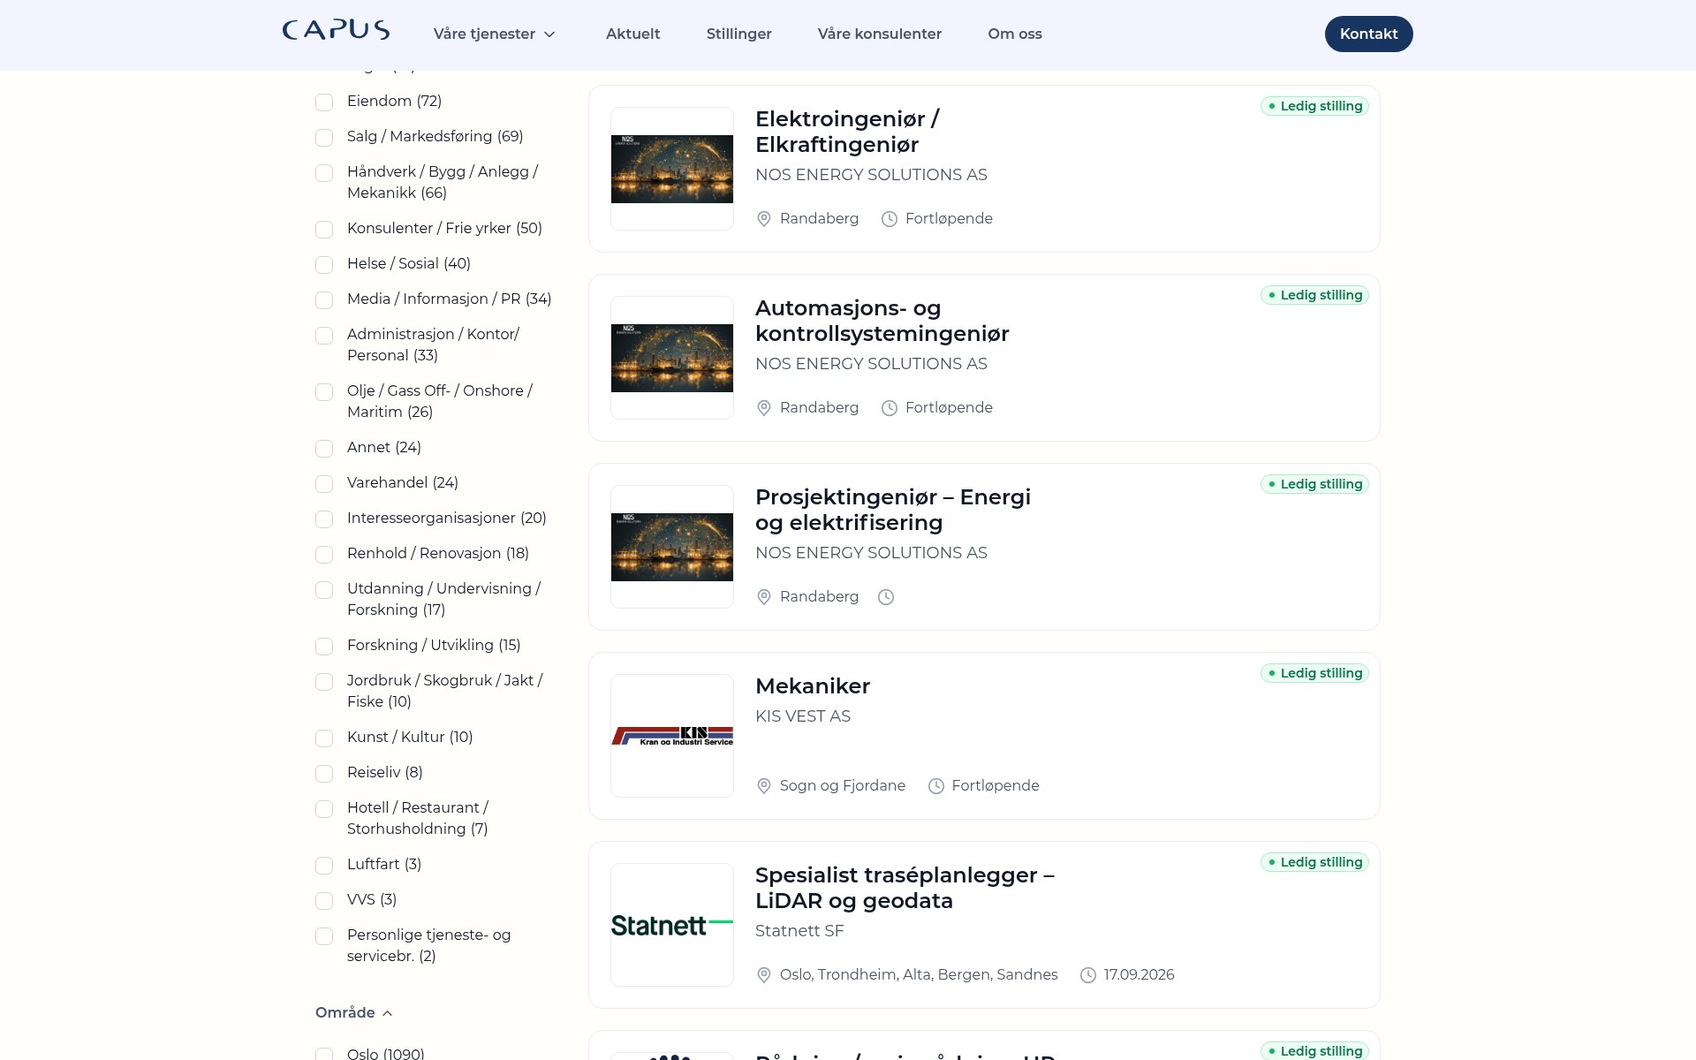
Task: Navigate to Om oss
Action: [1014, 34]
